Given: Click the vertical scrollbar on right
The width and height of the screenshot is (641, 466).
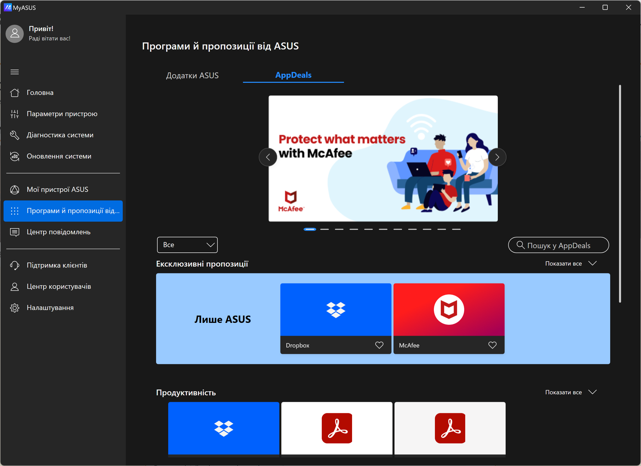Looking at the screenshot, I should point(620,194).
